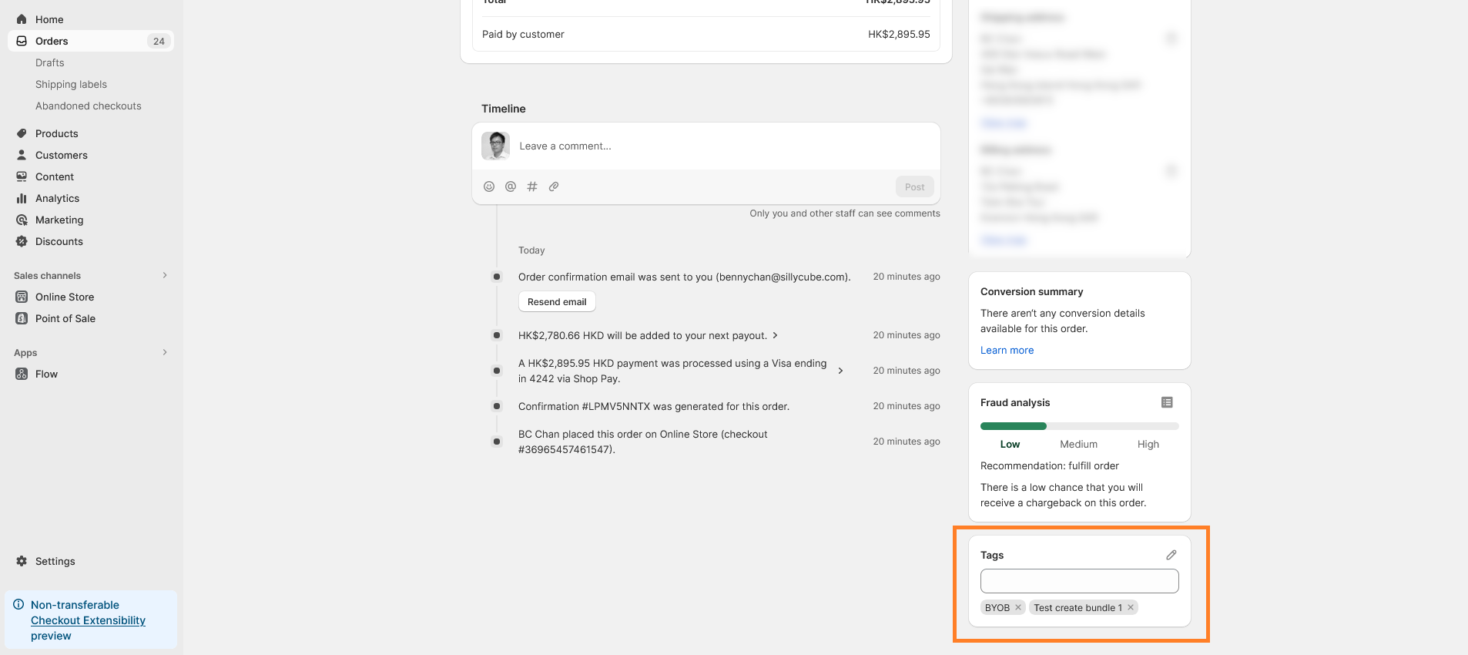1468x655 pixels.
Task: Resend the order confirmation email
Action: click(557, 302)
